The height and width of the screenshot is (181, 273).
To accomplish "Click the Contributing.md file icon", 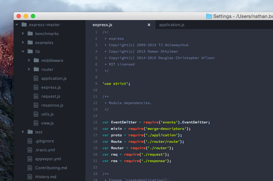I will pyautogui.click(x=30, y=168).
